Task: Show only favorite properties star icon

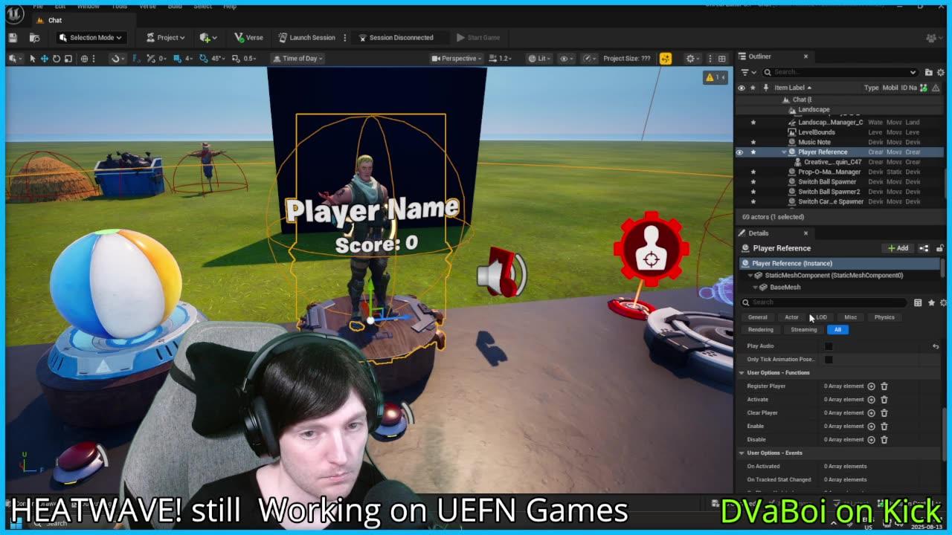Action: [931, 302]
